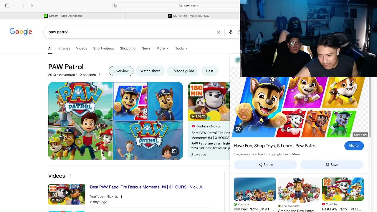
Task: Open the Chase on blue background thumbnail
Action: pyautogui.click(x=166, y=101)
